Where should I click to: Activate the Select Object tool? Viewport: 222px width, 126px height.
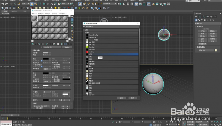point(32,4)
